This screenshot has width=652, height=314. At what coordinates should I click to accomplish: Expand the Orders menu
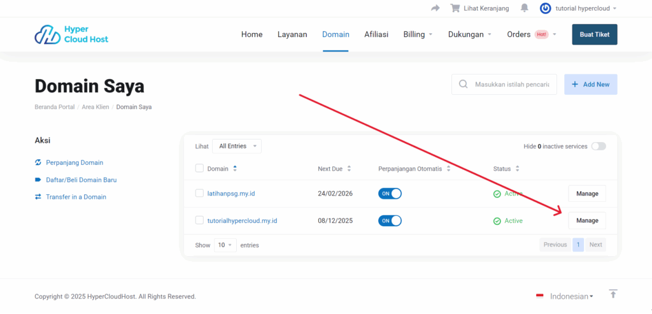coord(532,34)
